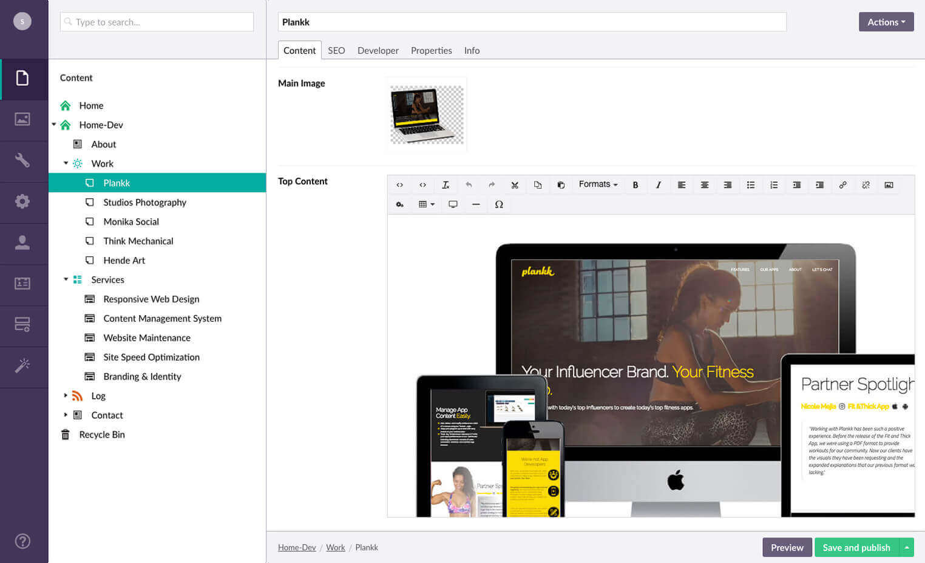The height and width of the screenshot is (563, 925).
Task: Insert a hyperlink
Action: (843, 185)
